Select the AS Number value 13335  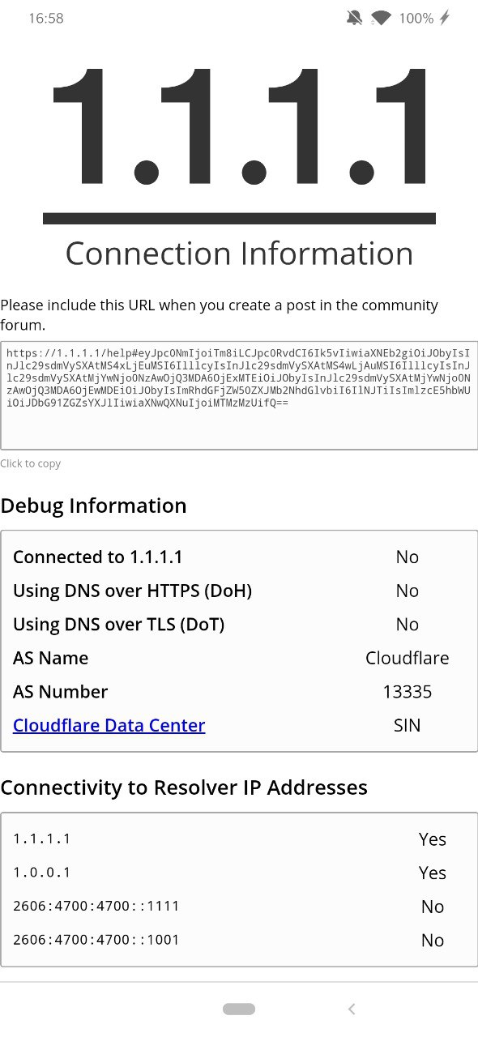[408, 692]
